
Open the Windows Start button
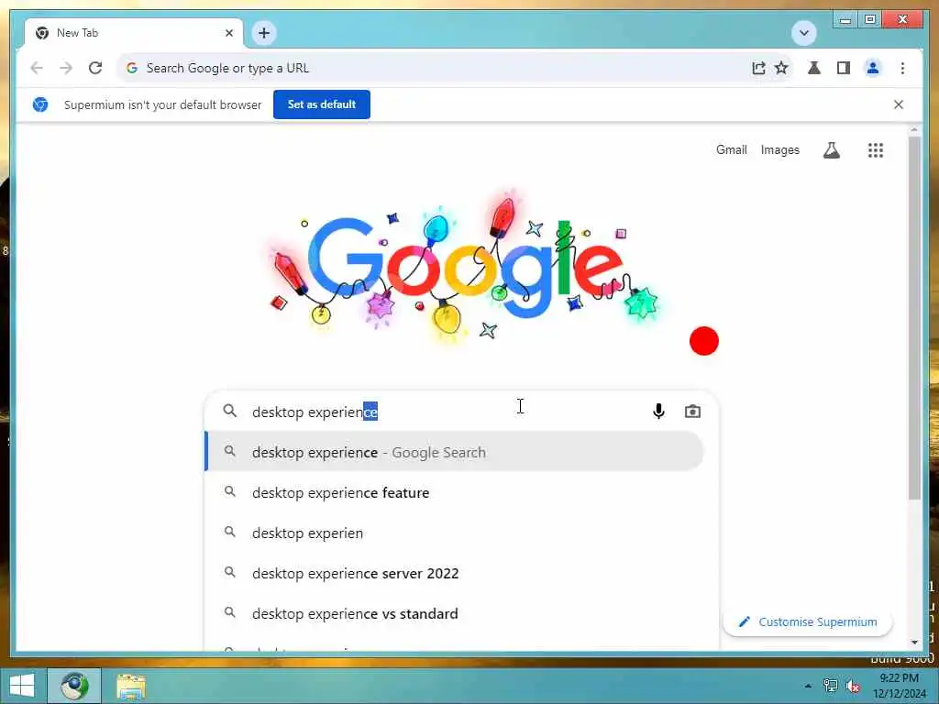pyautogui.click(x=22, y=686)
